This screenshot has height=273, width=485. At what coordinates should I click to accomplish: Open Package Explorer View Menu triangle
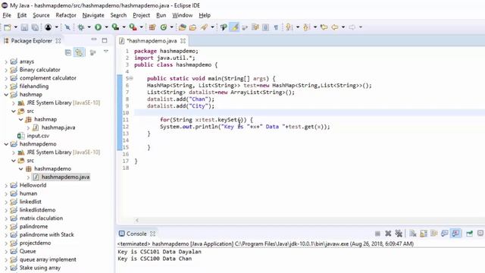[106, 52]
